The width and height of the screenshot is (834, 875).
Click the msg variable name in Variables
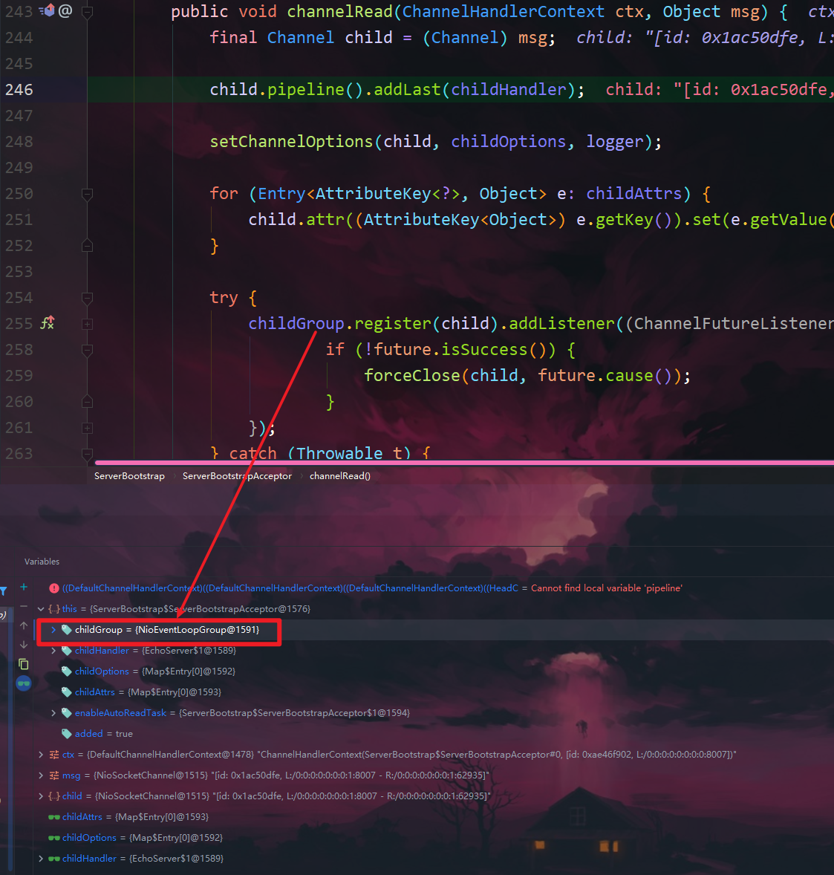[71, 775]
